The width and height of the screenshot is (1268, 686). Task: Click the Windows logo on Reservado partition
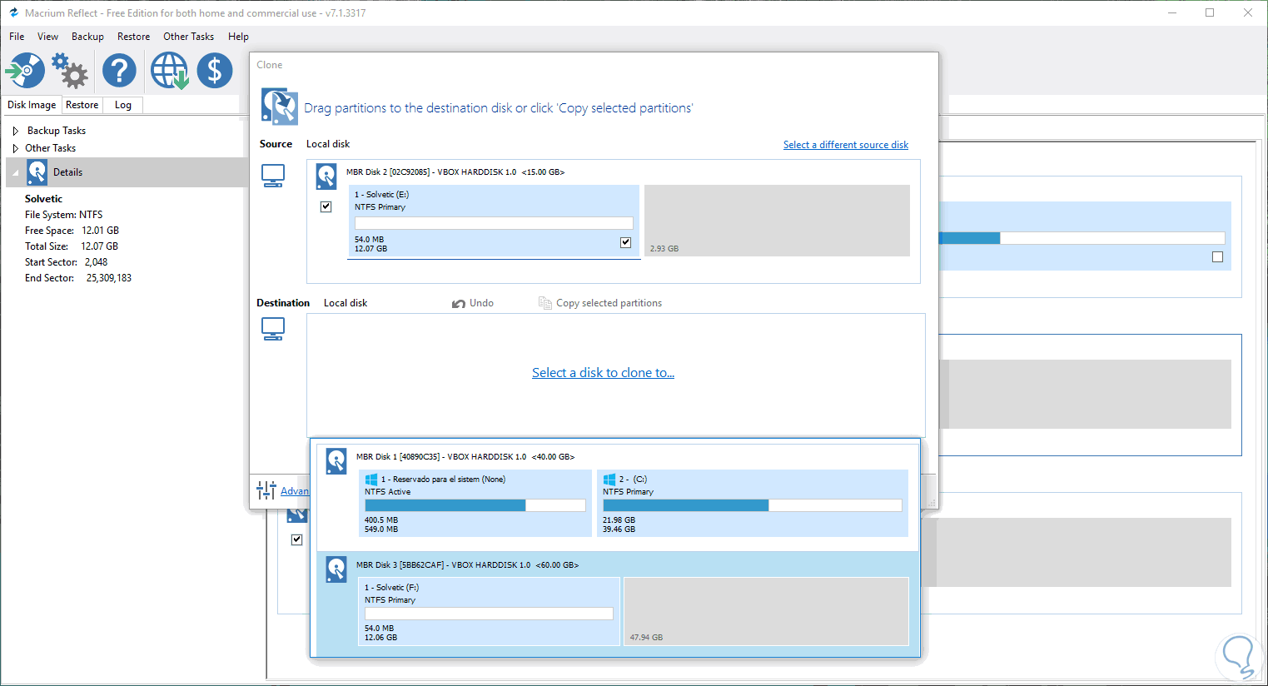371,480
